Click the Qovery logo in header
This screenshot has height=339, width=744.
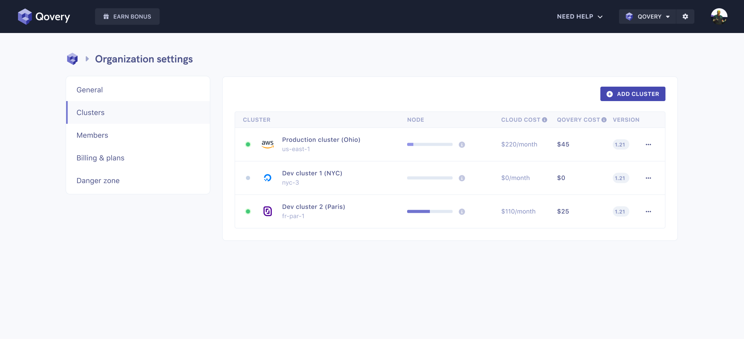(44, 17)
